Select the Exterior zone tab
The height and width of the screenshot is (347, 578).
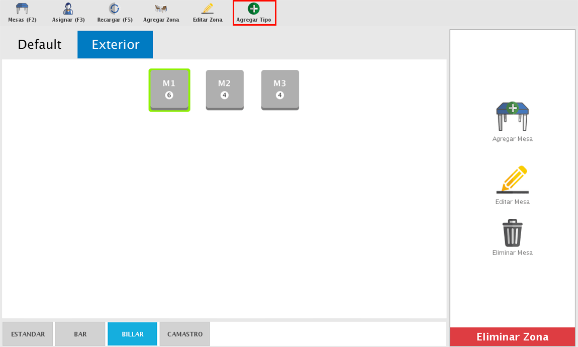tap(115, 44)
